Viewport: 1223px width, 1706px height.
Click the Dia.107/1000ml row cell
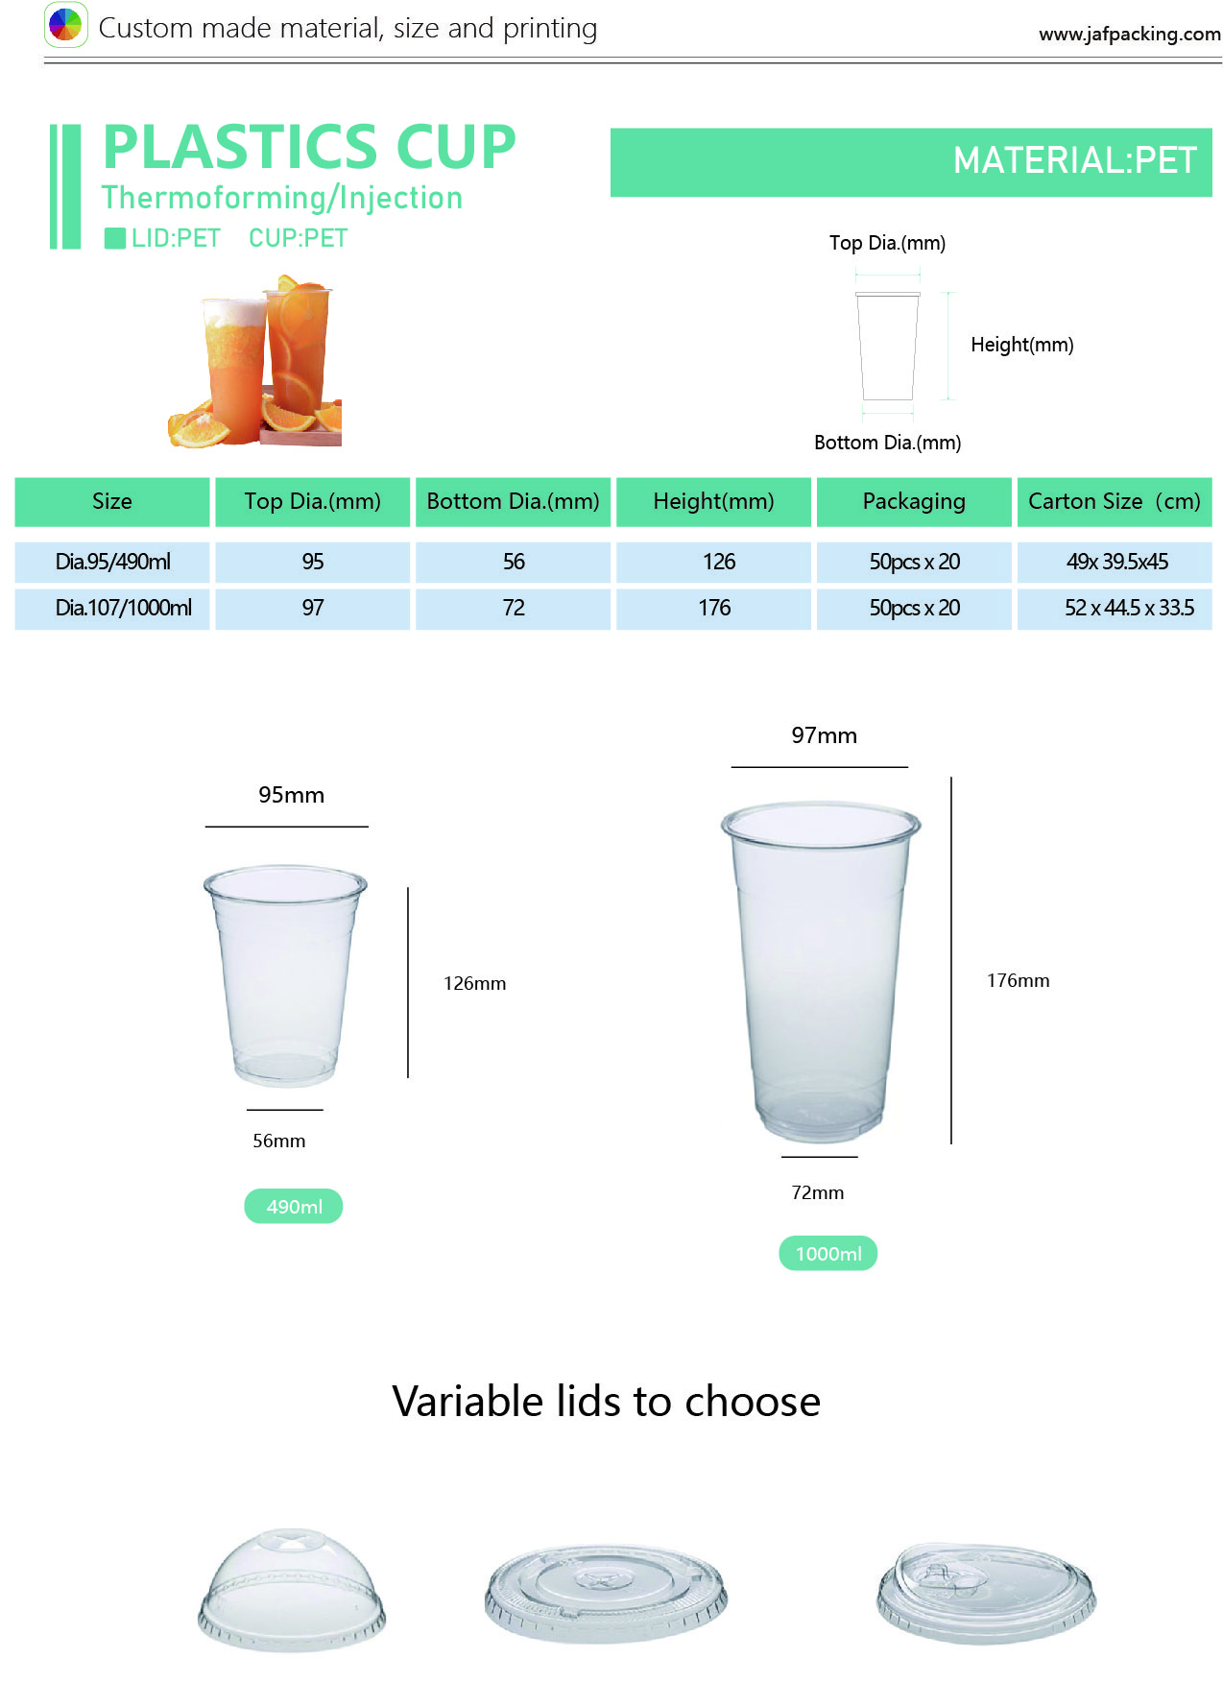(x=112, y=608)
